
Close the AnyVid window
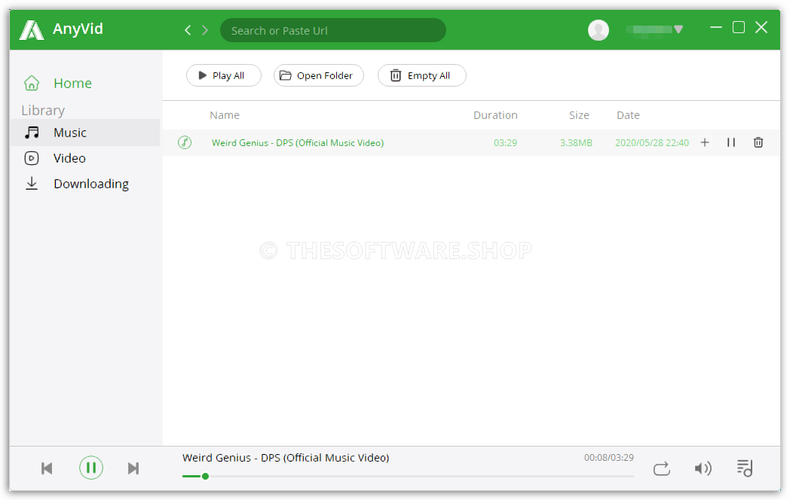click(x=761, y=28)
